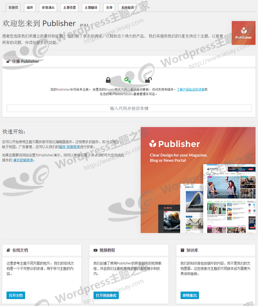Image resolution: width=258 pixels, height=306 pixels.
Task: Click the 欢迎您来到 Publisher heading
Action: click(x=39, y=23)
